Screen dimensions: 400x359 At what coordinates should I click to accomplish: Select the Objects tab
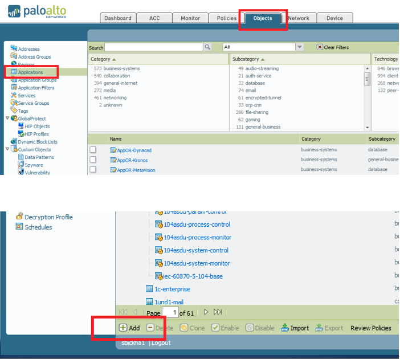(263, 18)
